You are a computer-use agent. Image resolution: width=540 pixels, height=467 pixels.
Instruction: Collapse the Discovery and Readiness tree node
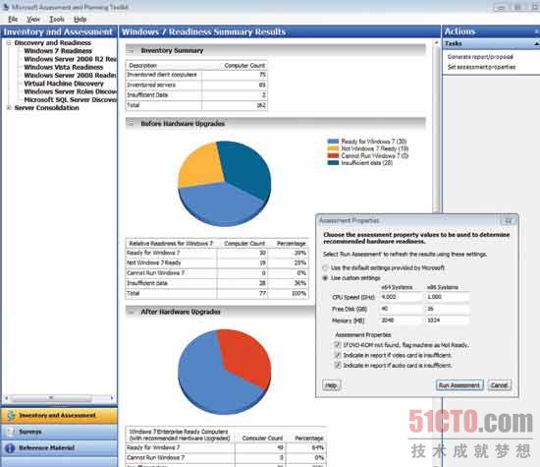click(9, 43)
